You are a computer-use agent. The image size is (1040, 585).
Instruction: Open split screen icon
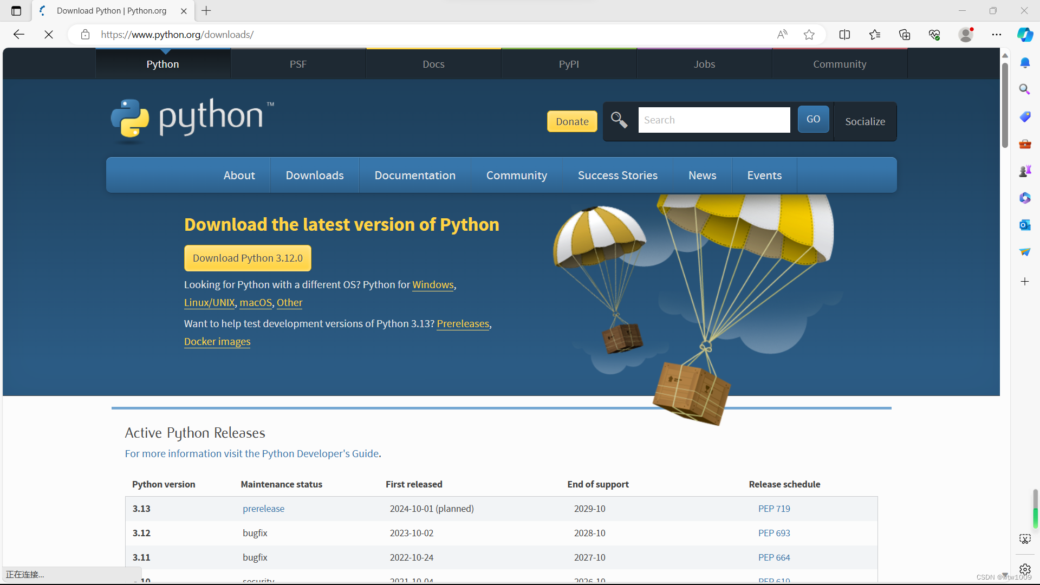tap(844, 35)
